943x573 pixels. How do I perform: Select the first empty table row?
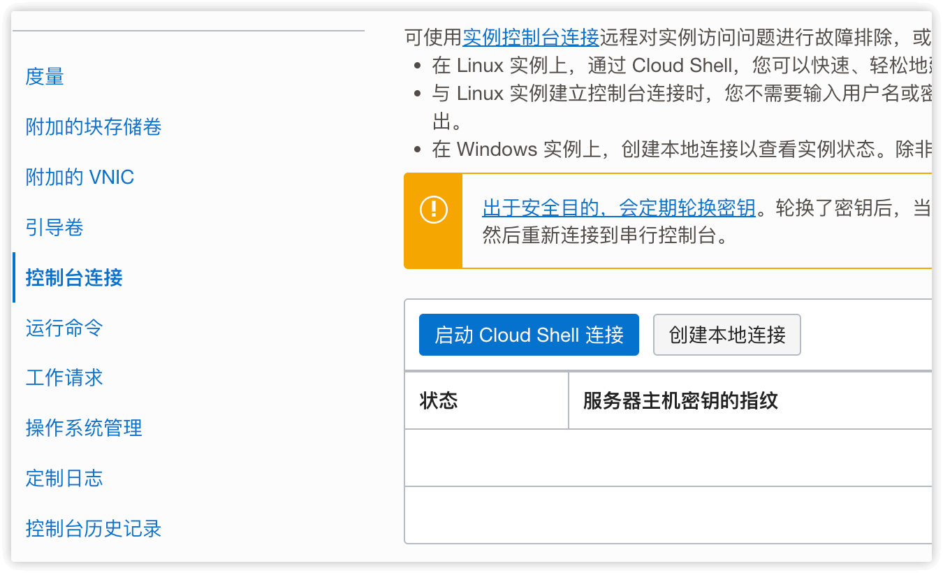click(668, 458)
